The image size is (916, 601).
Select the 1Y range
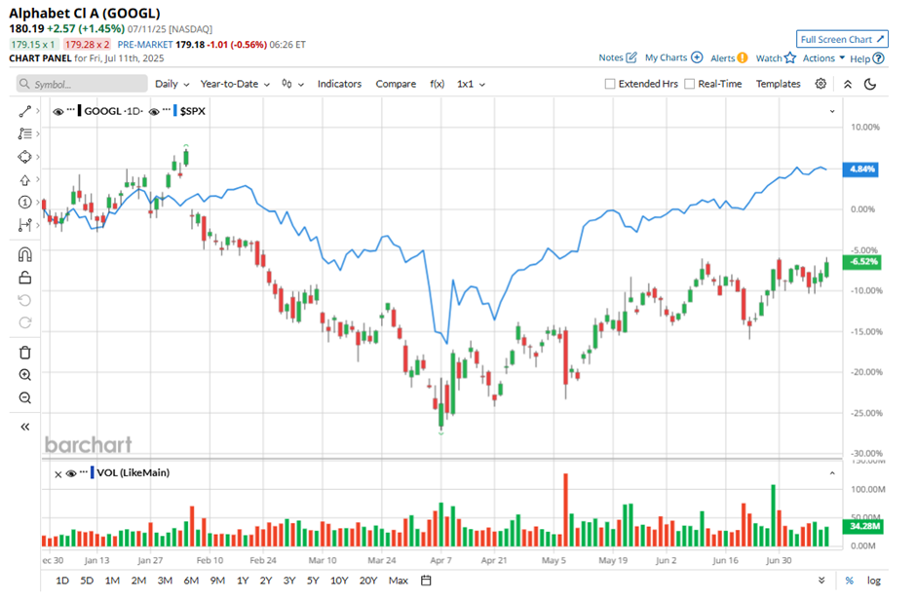coord(243,581)
